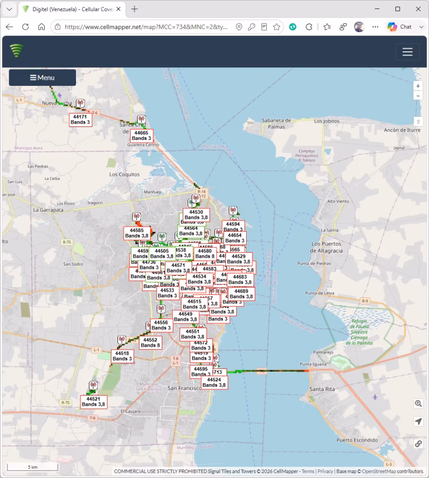Open password key icon in address bar
This screenshot has height=478, width=429.
(x=251, y=27)
